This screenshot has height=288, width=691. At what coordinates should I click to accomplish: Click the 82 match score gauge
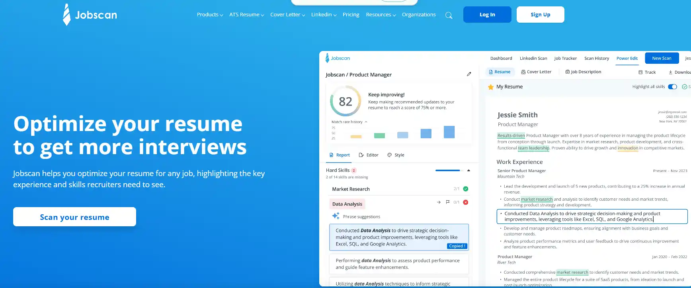(345, 101)
